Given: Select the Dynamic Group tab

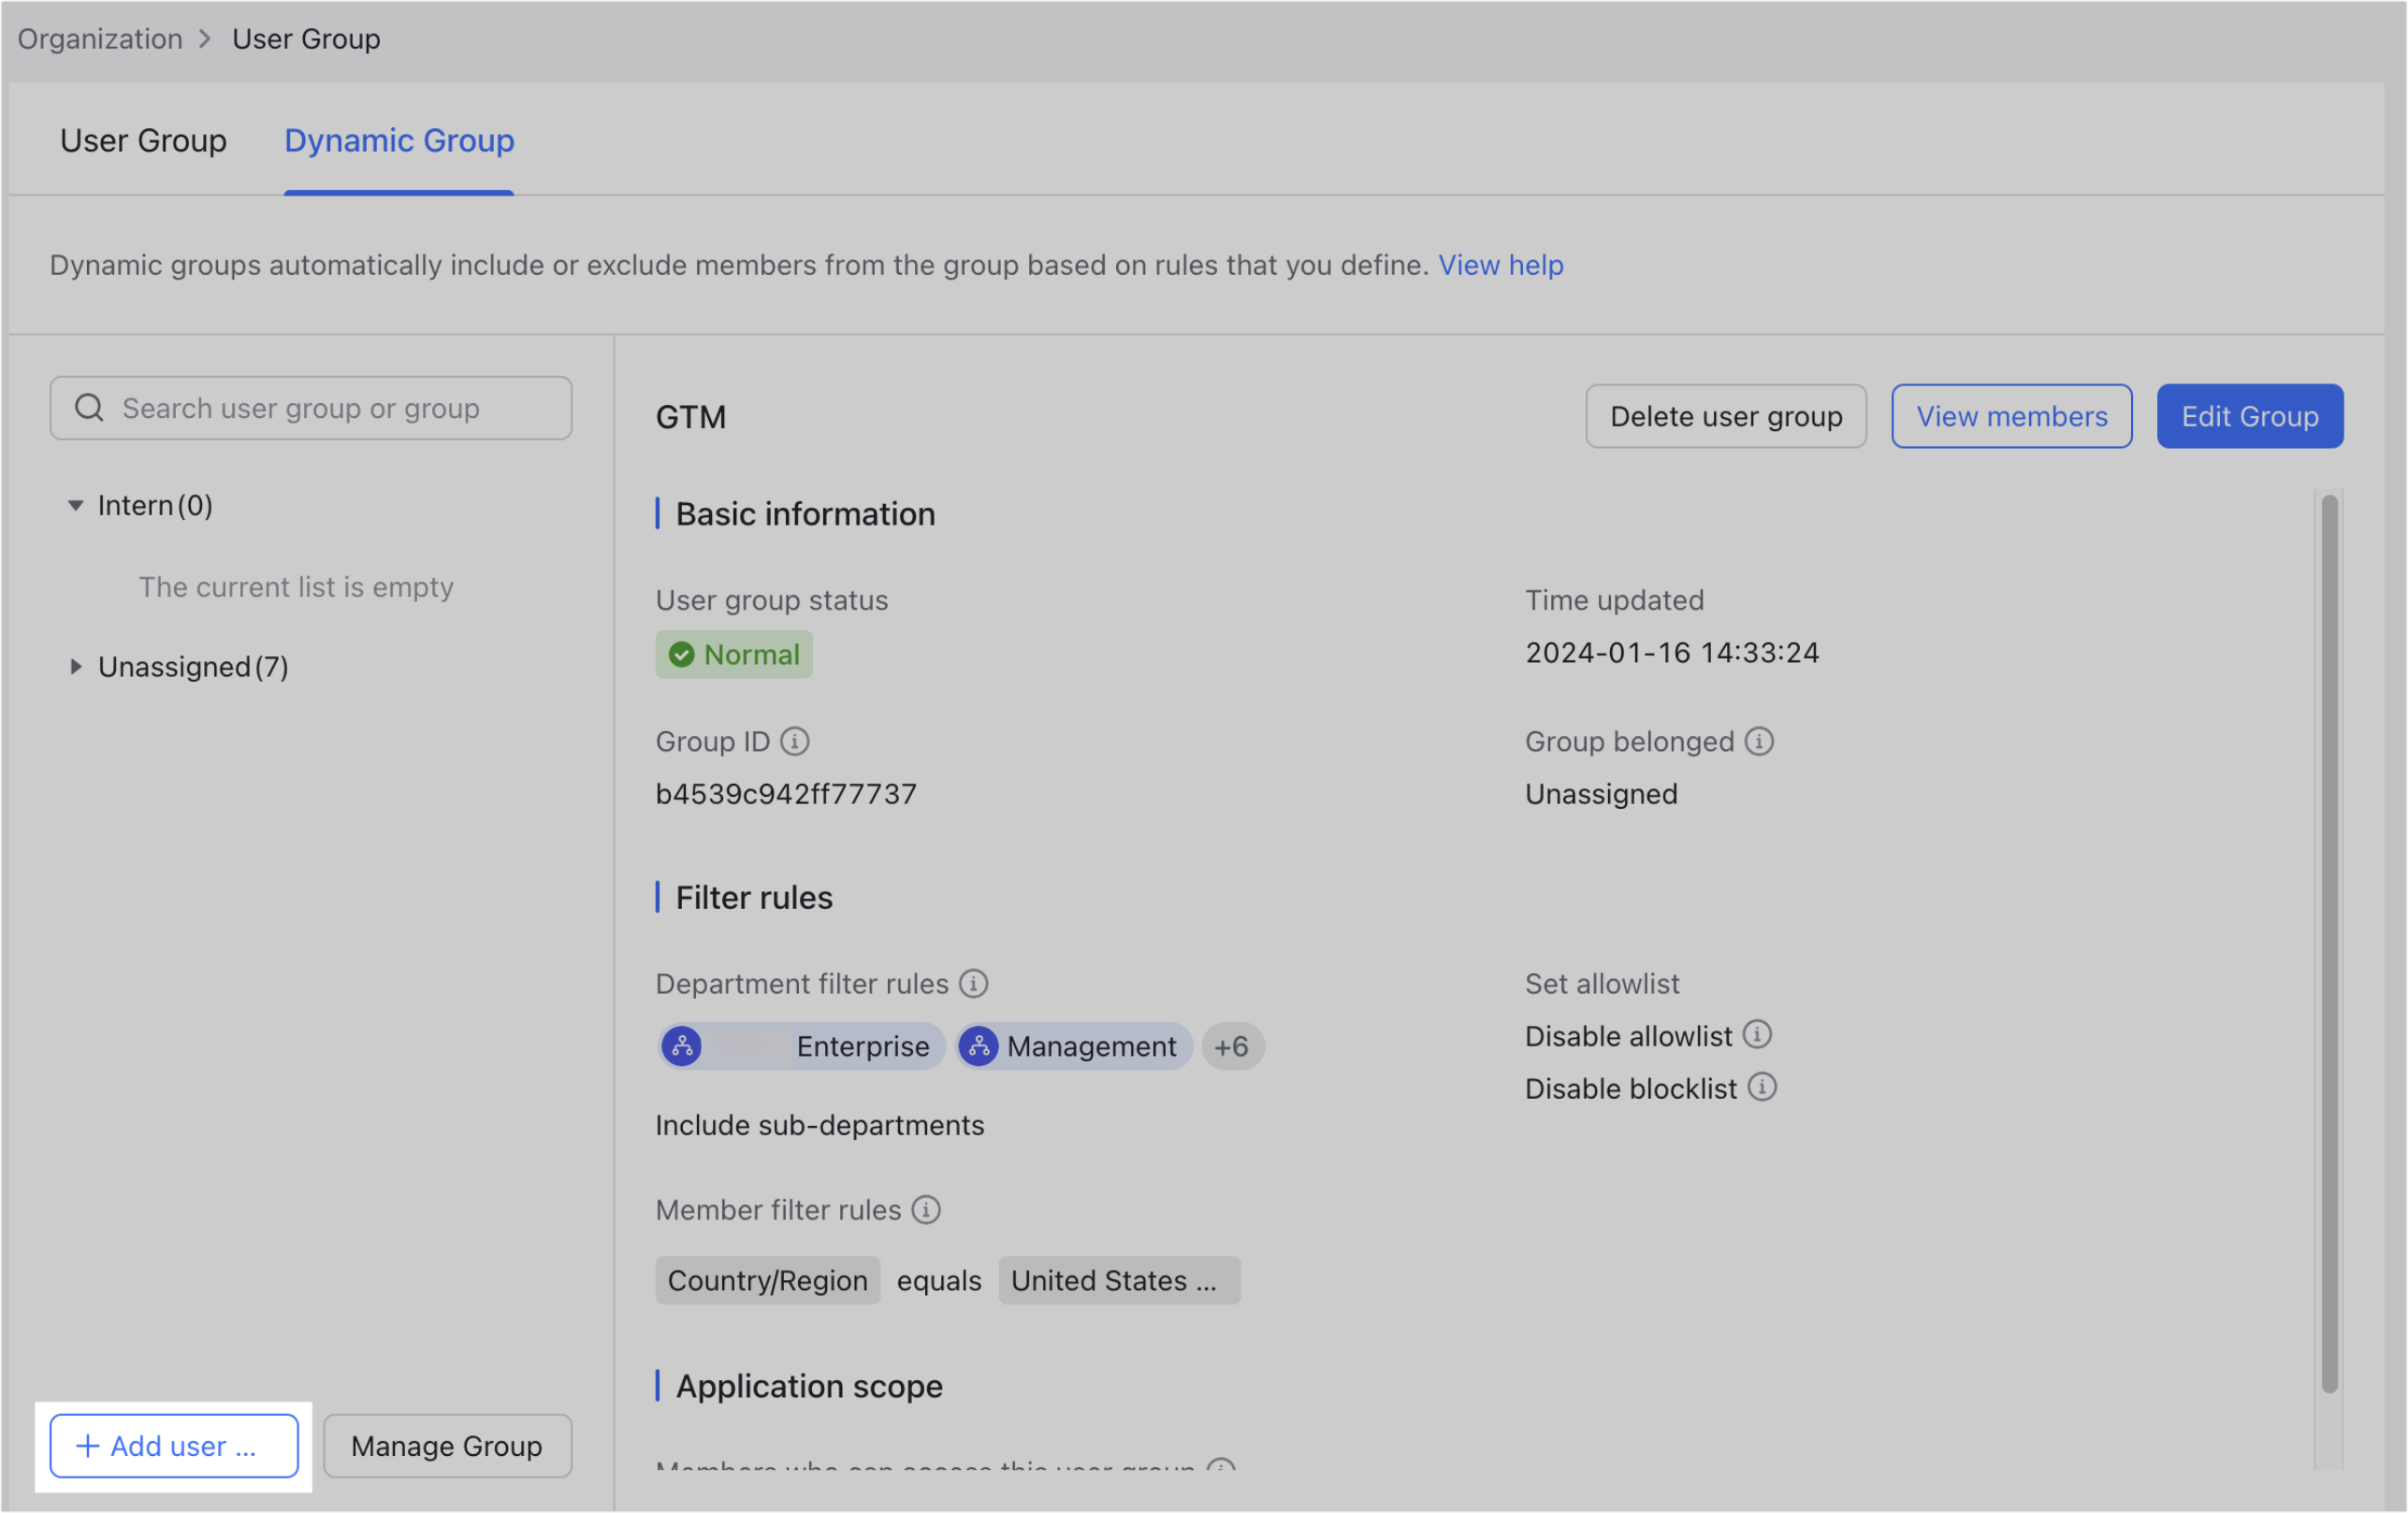Looking at the screenshot, I should point(399,141).
